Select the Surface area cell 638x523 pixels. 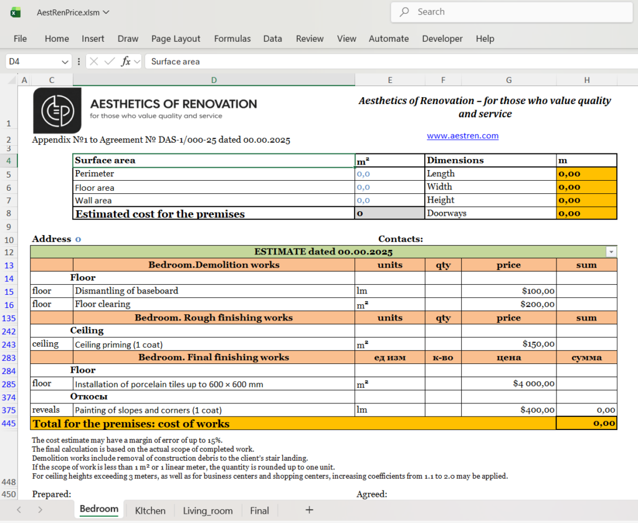click(214, 160)
